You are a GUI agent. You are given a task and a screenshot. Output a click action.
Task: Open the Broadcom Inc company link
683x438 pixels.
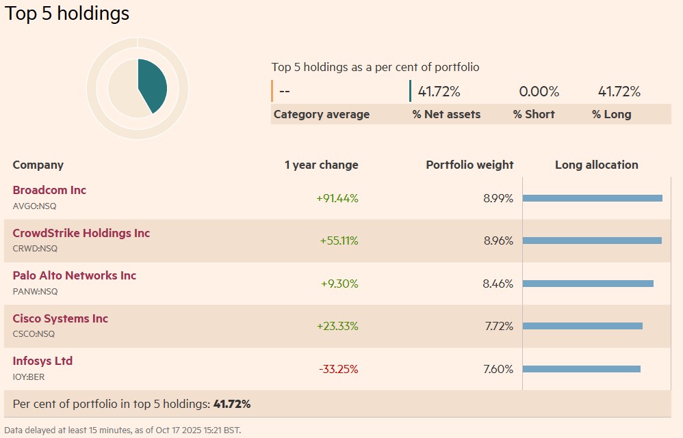49,190
